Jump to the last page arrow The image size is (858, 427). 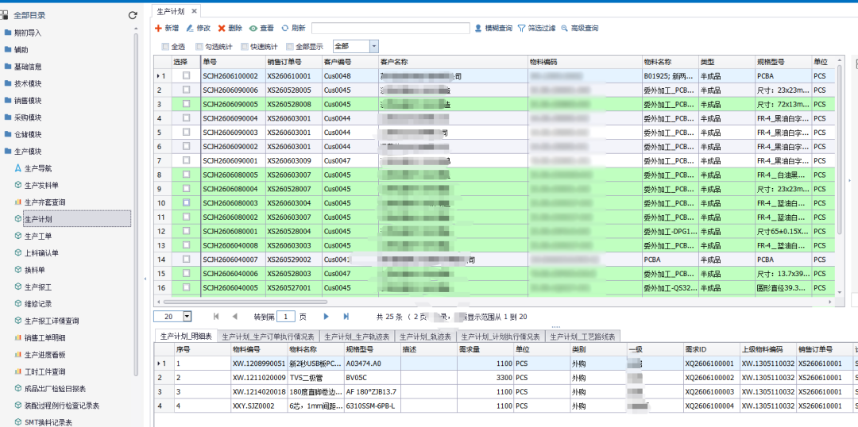click(x=346, y=316)
